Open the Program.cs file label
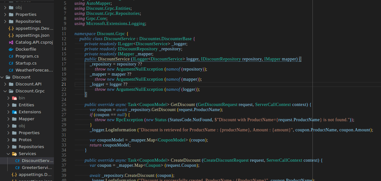 pos(27,56)
